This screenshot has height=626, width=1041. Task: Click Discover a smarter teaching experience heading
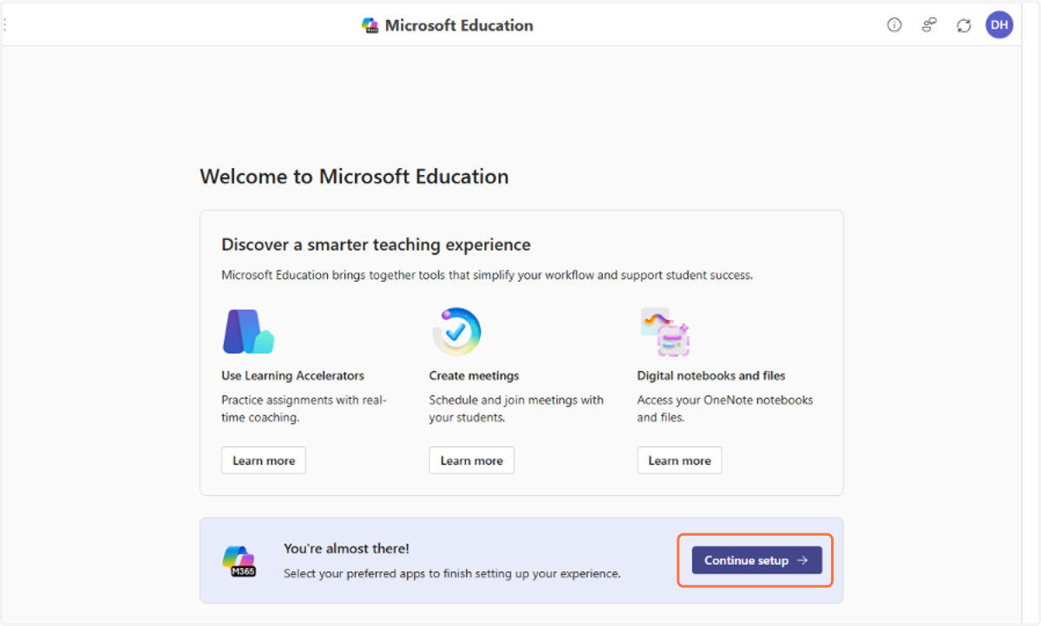pos(376,245)
